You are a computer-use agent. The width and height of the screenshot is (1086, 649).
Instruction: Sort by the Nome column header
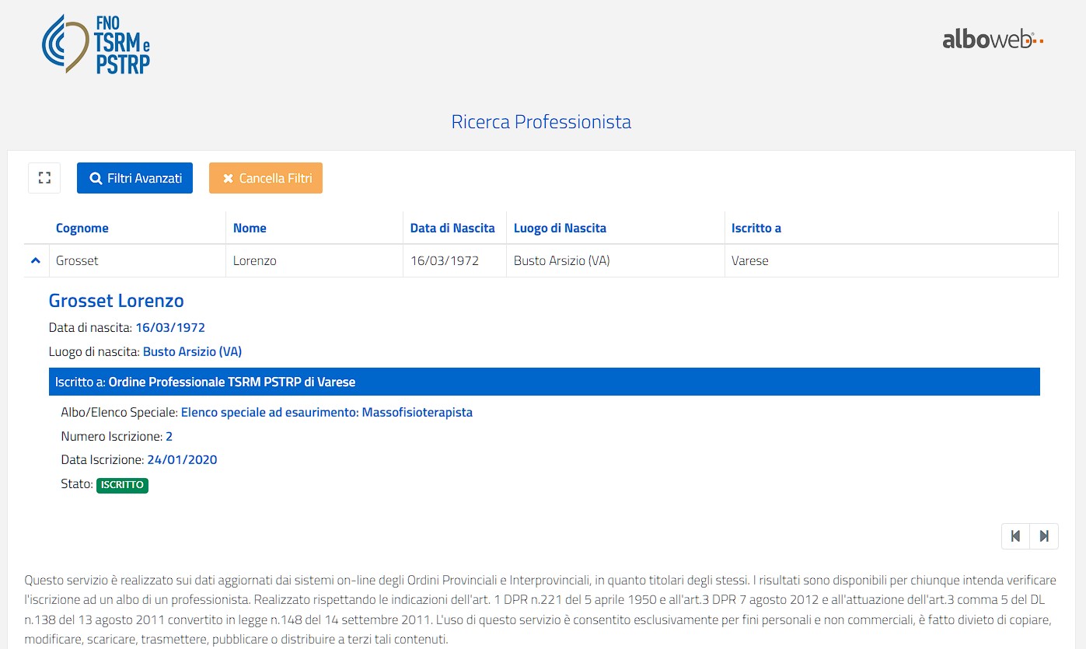click(x=250, y=228)
